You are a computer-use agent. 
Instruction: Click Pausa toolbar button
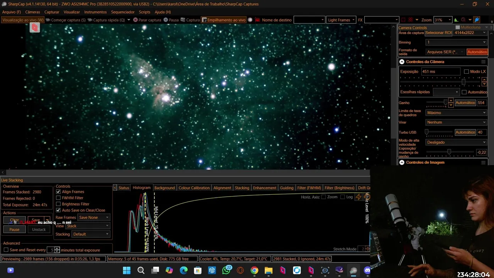pos(171,20)
